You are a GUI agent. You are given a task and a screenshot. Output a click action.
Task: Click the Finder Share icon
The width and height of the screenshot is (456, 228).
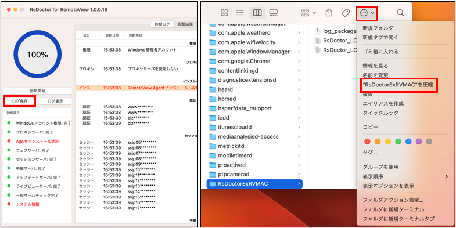pyautogui.click(x=329, y=13)
